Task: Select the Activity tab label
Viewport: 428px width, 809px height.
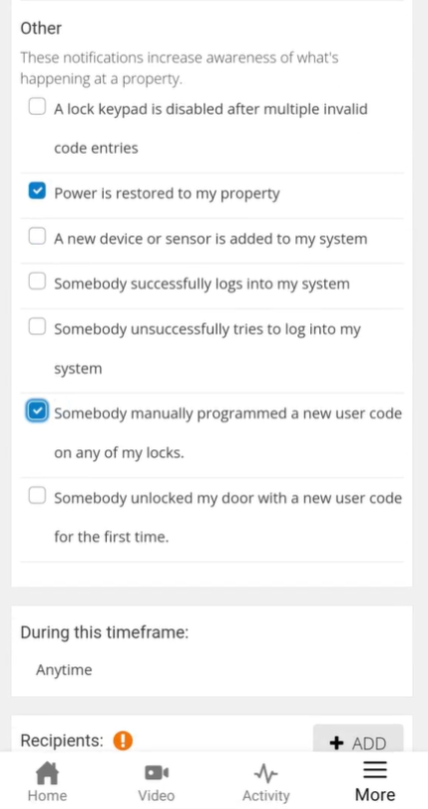Action: tap(267, 795)
